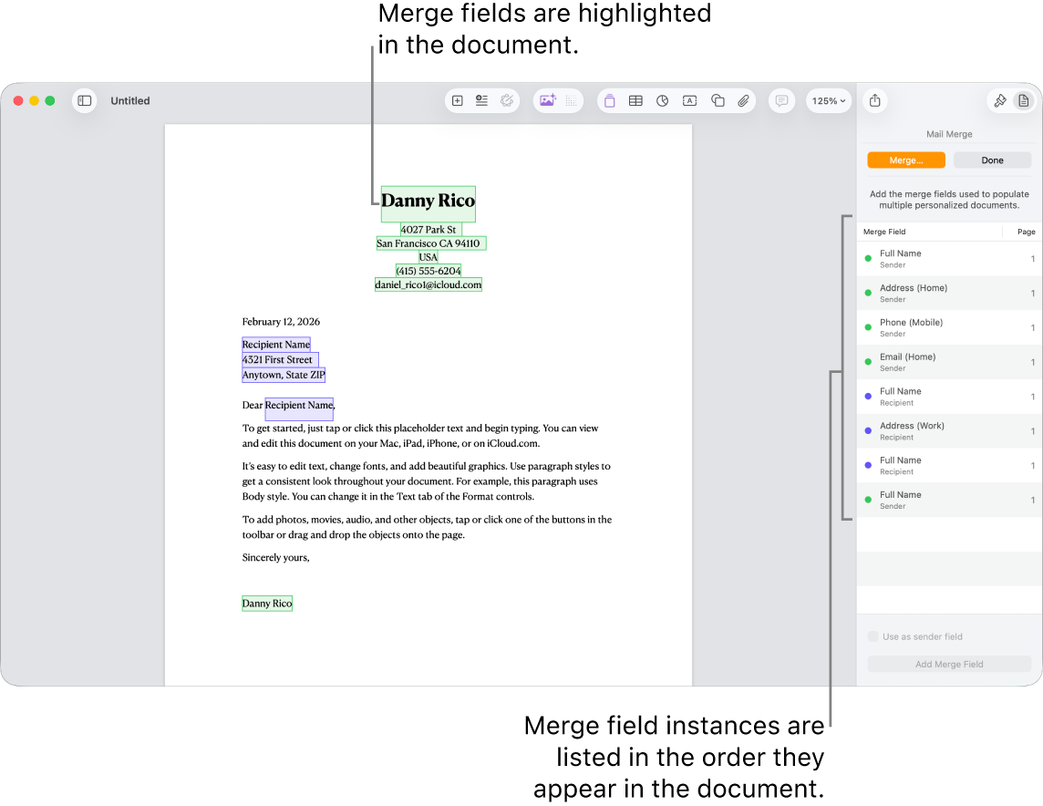Screen dimensions: 1043x806
Task: Open the media browser icon
Action: click(549, 100)
